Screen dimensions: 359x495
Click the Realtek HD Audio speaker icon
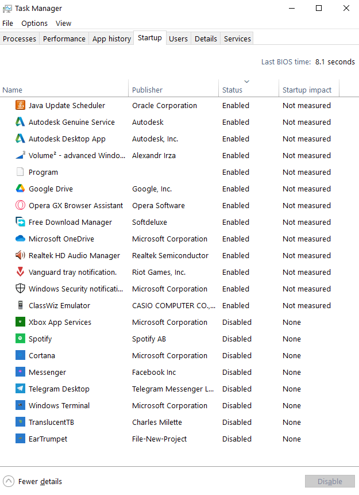click(x=20, y=255)
